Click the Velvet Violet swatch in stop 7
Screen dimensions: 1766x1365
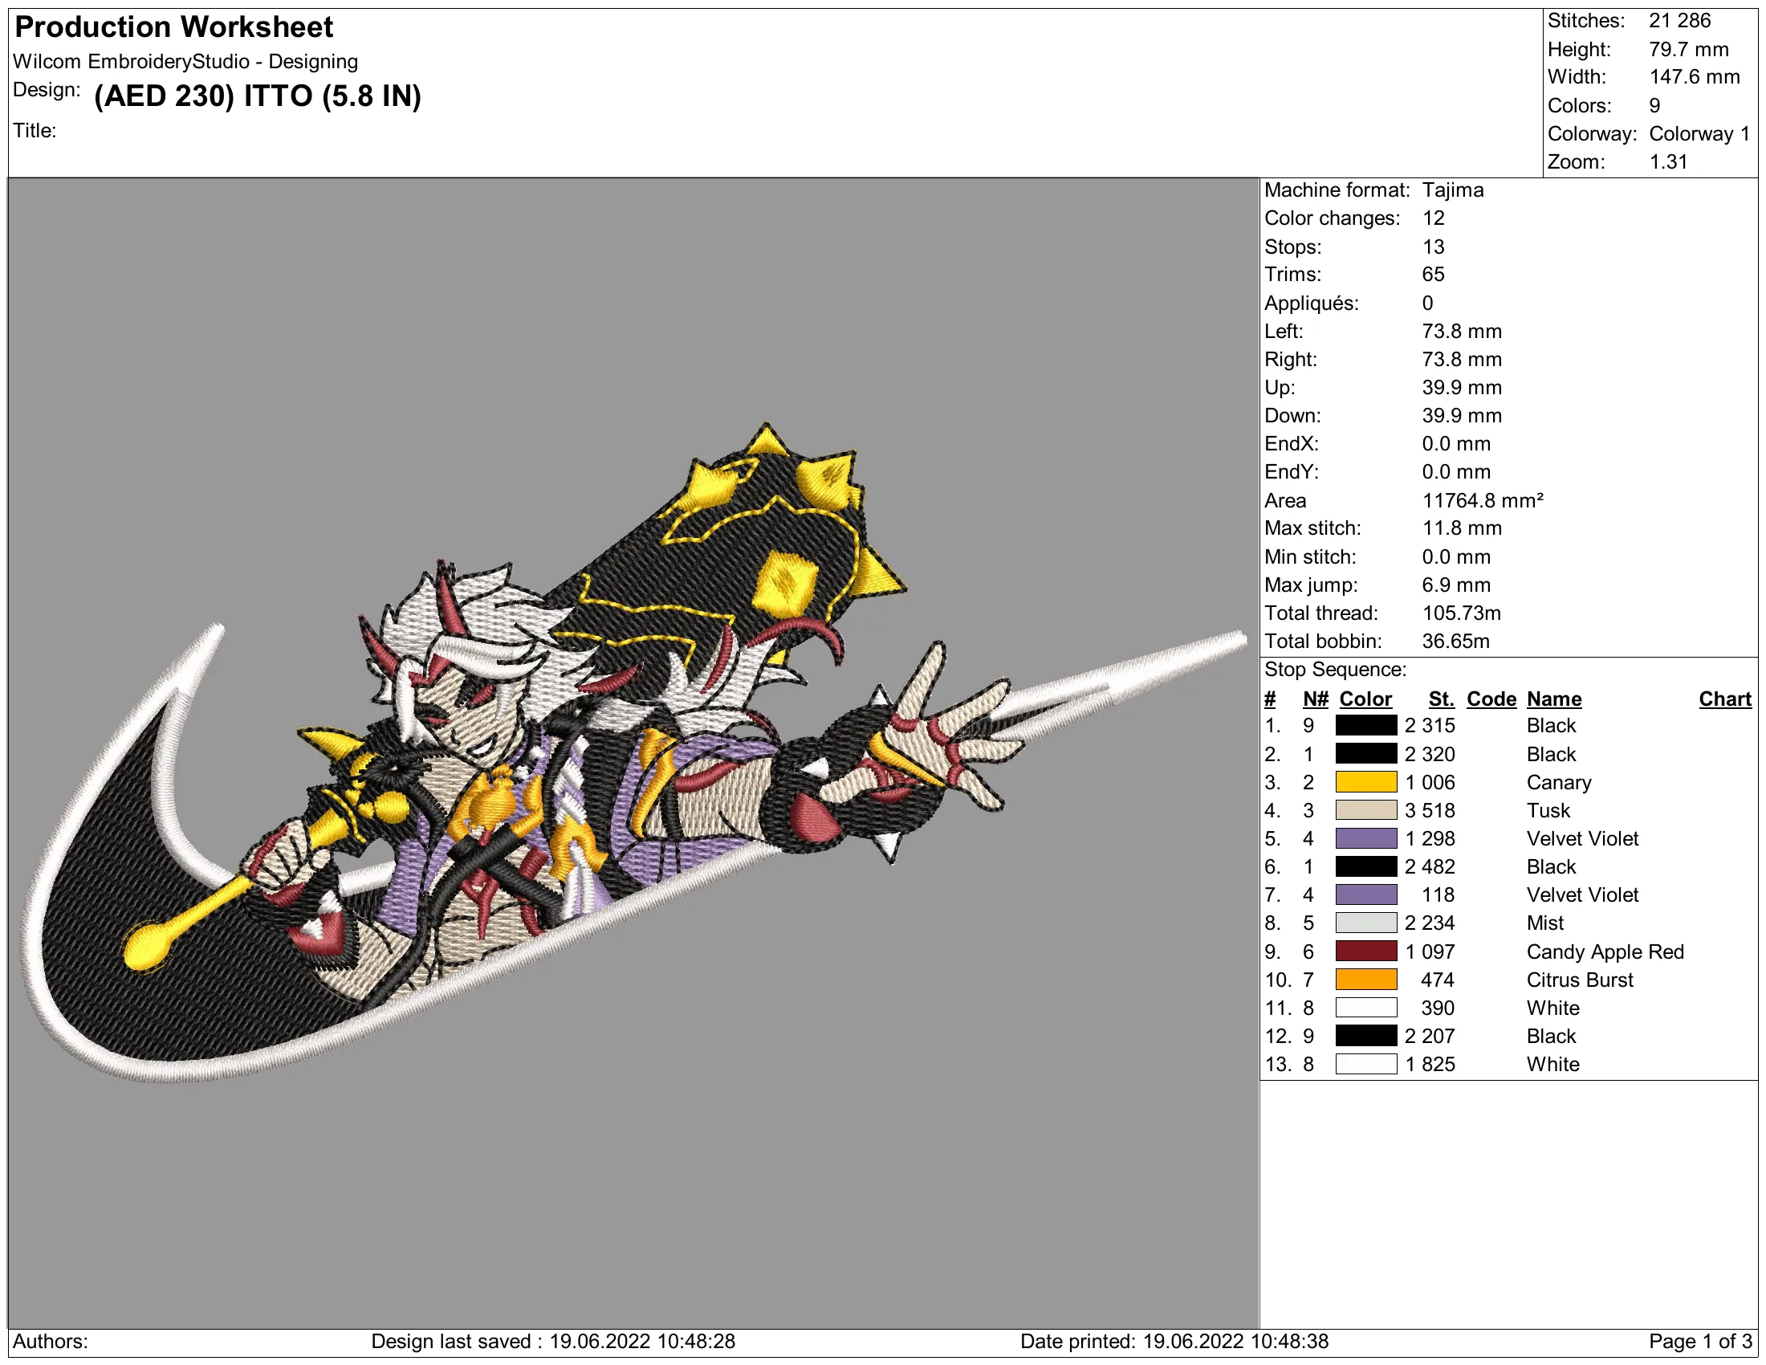click(x=1365, y=895)
